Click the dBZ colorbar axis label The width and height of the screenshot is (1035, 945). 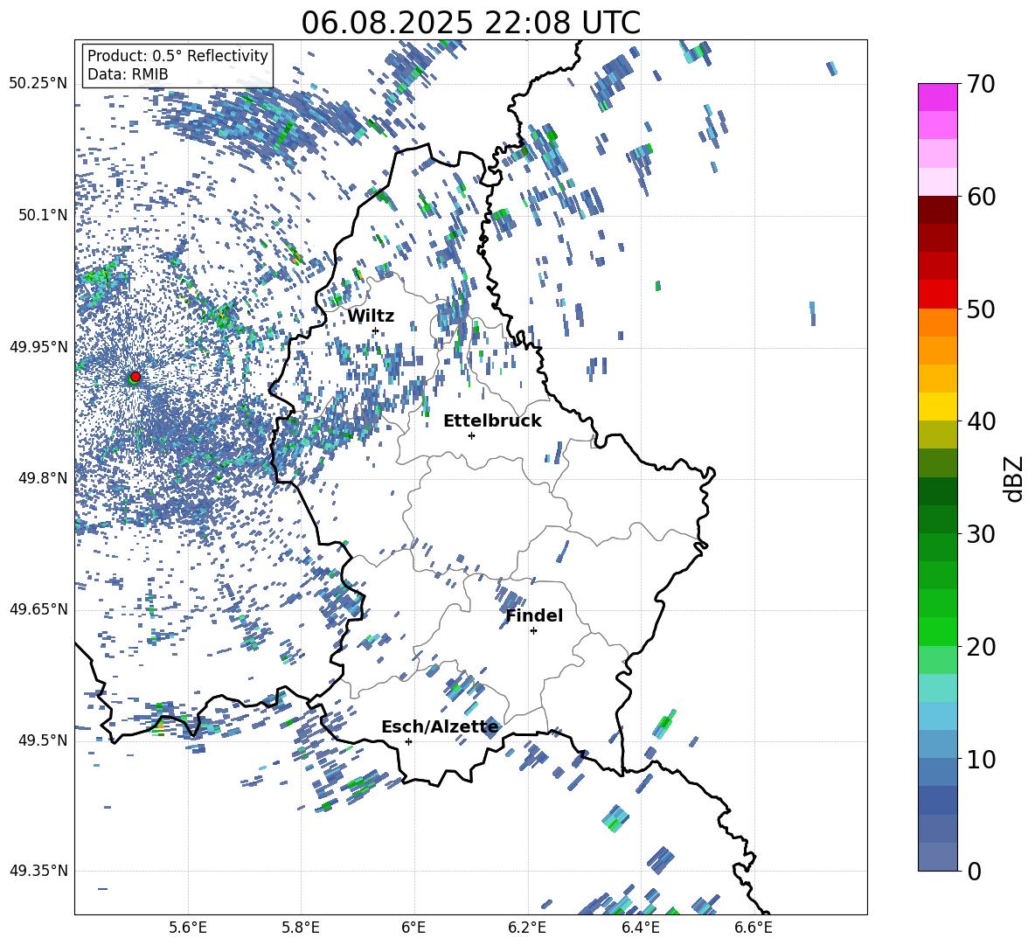pyautogui.click(x=1012, y=478)
